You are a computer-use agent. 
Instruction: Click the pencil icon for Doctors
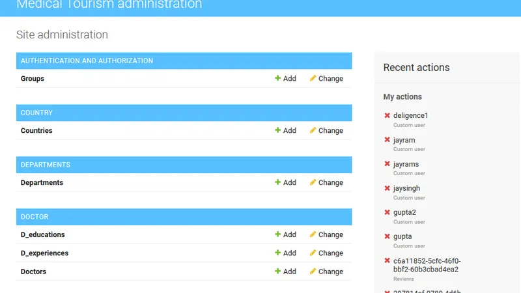point(313,271)
